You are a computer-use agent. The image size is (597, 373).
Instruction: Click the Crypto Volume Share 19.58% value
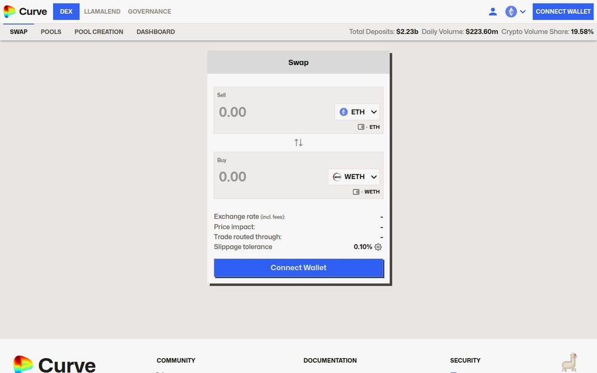581,32
